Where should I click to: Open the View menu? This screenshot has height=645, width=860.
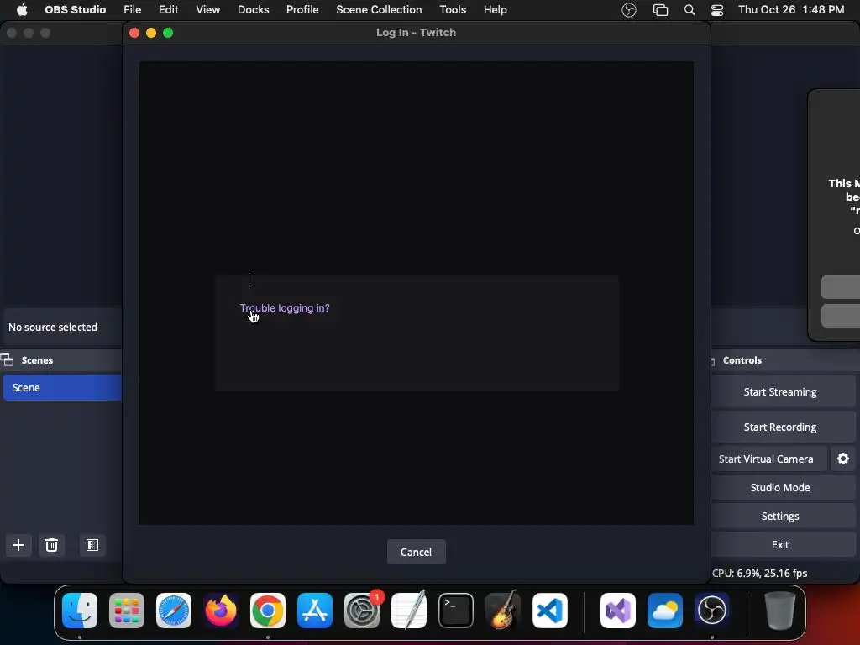point(208,10)
